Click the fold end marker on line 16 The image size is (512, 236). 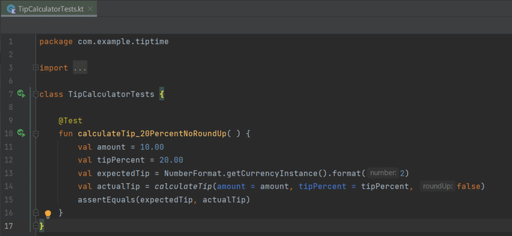coord(36,212)
